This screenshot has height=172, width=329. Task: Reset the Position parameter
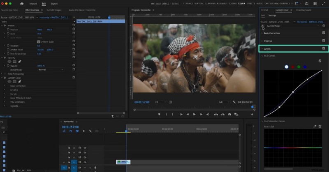74,29
